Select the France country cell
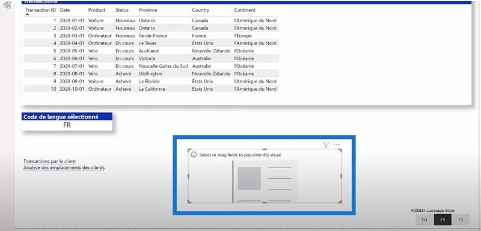This screenshot has width=481, height=231. click(x=199, y=35)
